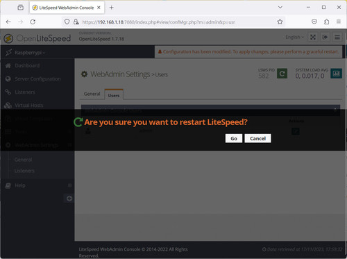Viewport: 347px width, 259px height.
Task: Open Dashboard in sidebar
Action: click(x=27, y=66)
